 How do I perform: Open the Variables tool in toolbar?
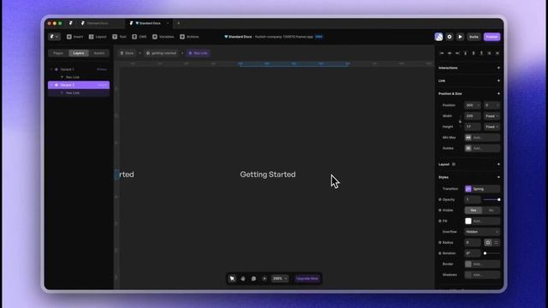pyautogui.click(x=163, y=37)
